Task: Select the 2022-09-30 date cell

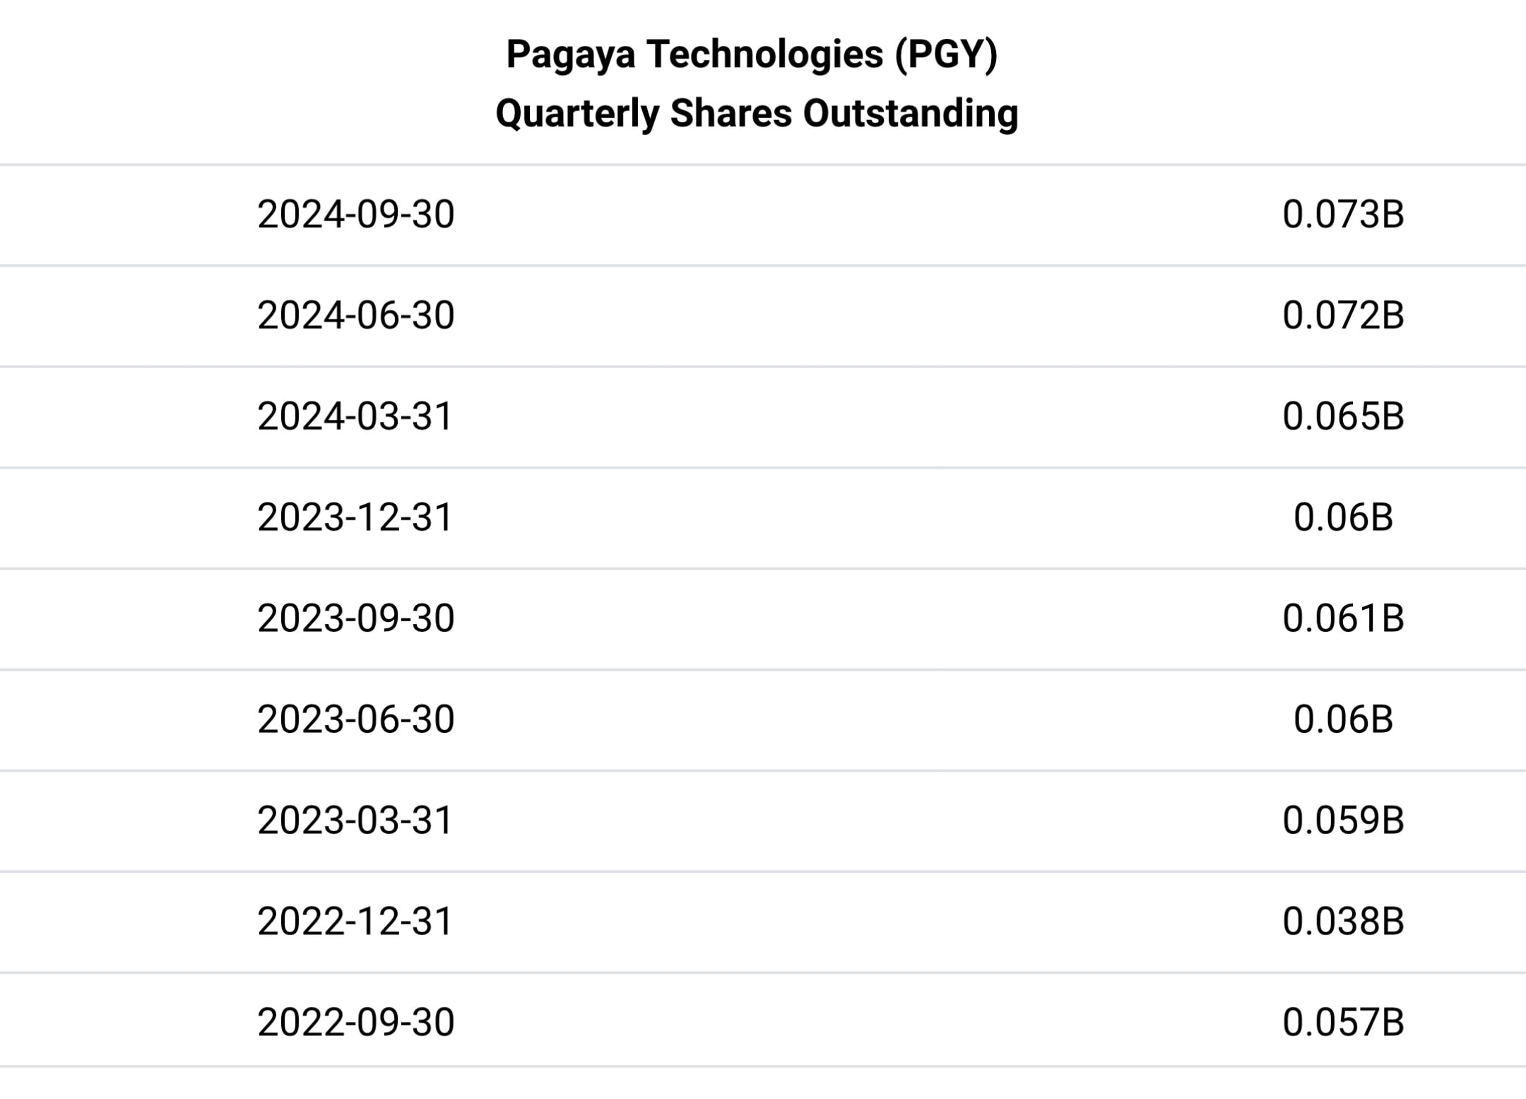Action: [355, 1023]
